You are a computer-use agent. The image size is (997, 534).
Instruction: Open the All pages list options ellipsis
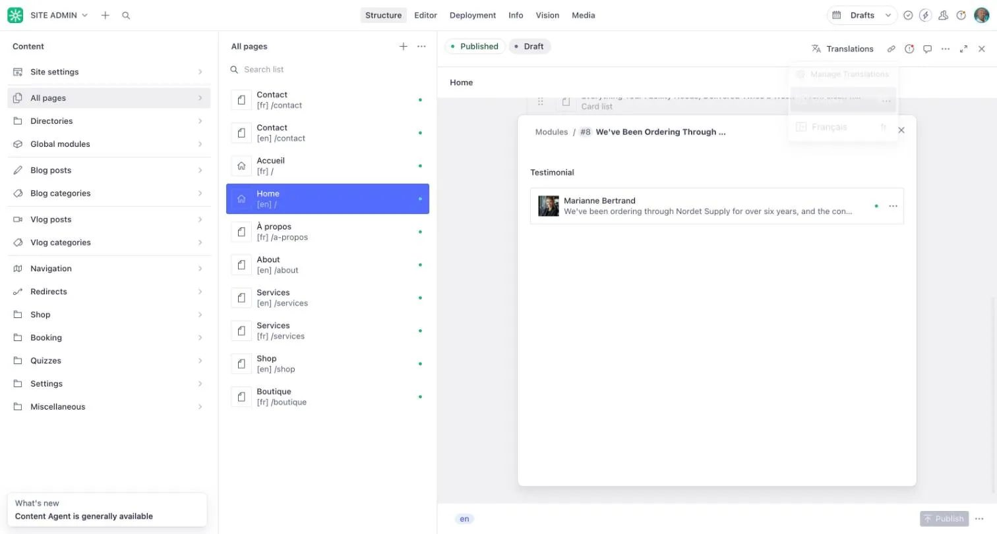click(421, 46)
